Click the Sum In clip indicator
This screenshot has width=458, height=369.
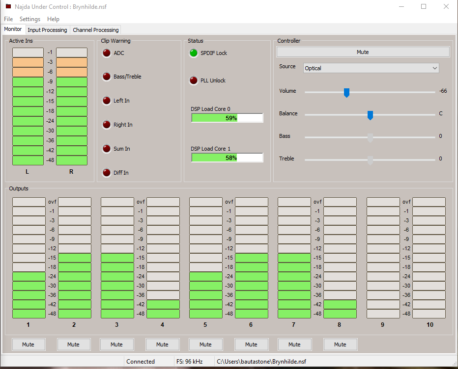106,149
